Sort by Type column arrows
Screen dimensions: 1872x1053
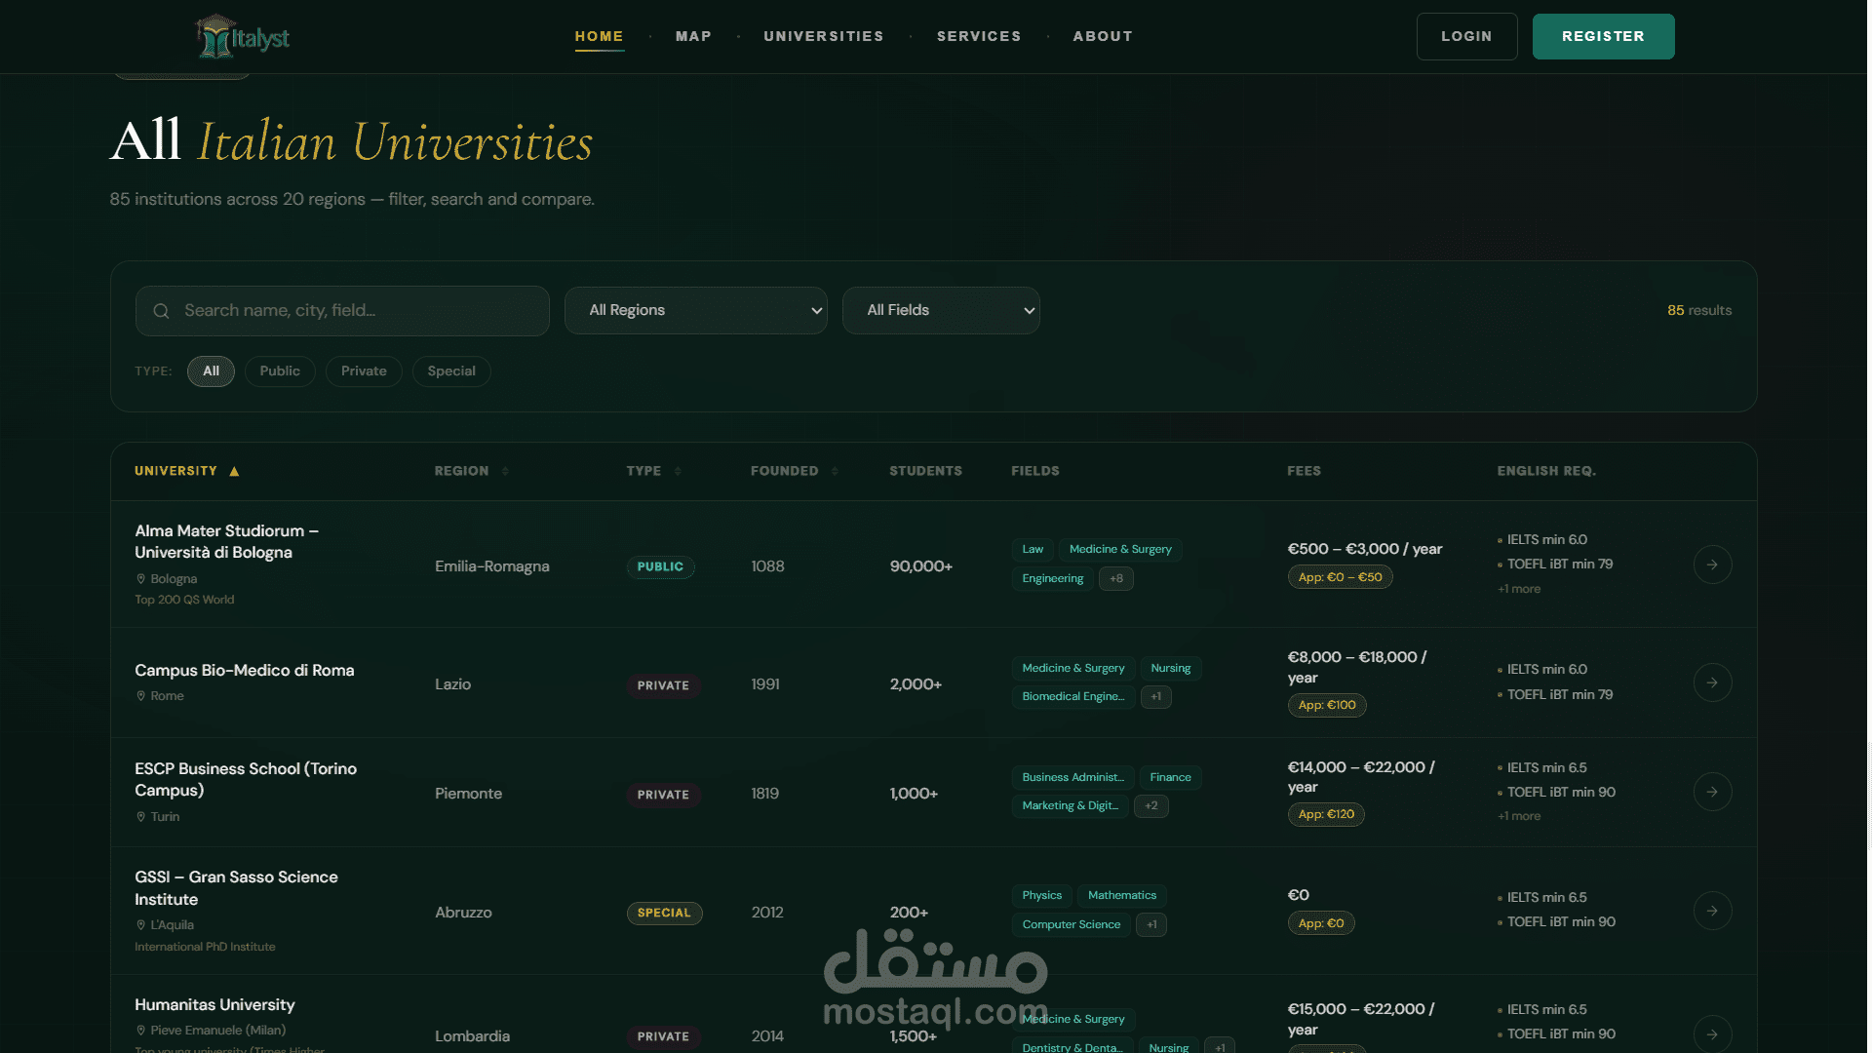tap(678, 472)
